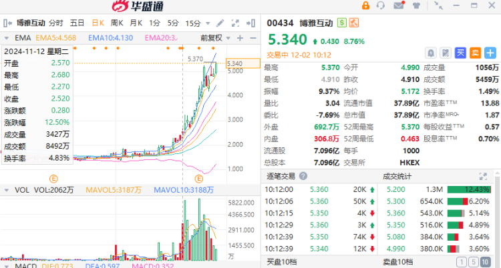Screen dimensions: 501x268
Task: Open customer service headset icon
Action: pos(381,5)
